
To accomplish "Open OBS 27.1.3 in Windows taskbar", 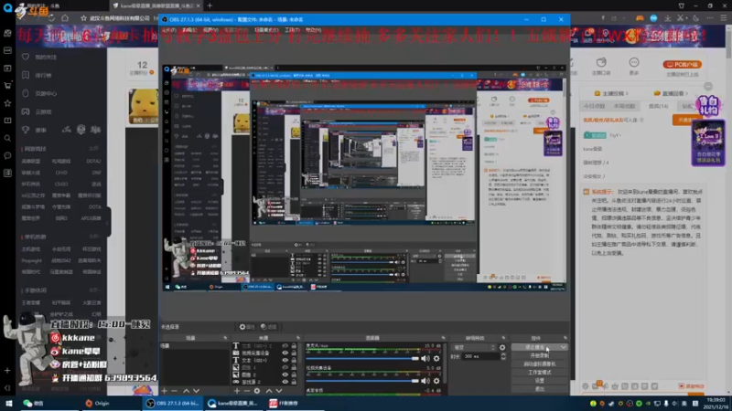I will (172, 403).
